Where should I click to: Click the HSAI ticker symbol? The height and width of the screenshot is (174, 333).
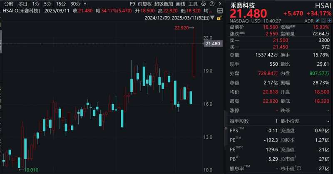[323, 6]
